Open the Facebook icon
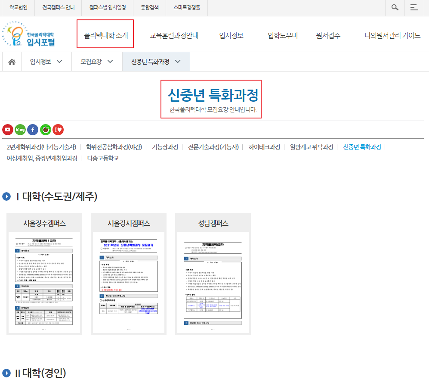The height and width of the screenshot is (383, 429). 33,130
